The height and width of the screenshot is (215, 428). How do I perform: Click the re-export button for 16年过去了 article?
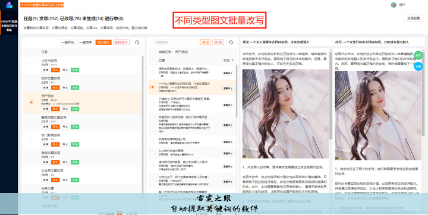[x=228, y=181]
